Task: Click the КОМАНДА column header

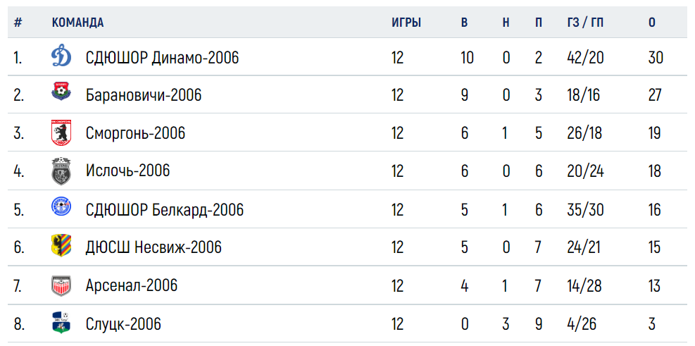Action: point(77,23)
